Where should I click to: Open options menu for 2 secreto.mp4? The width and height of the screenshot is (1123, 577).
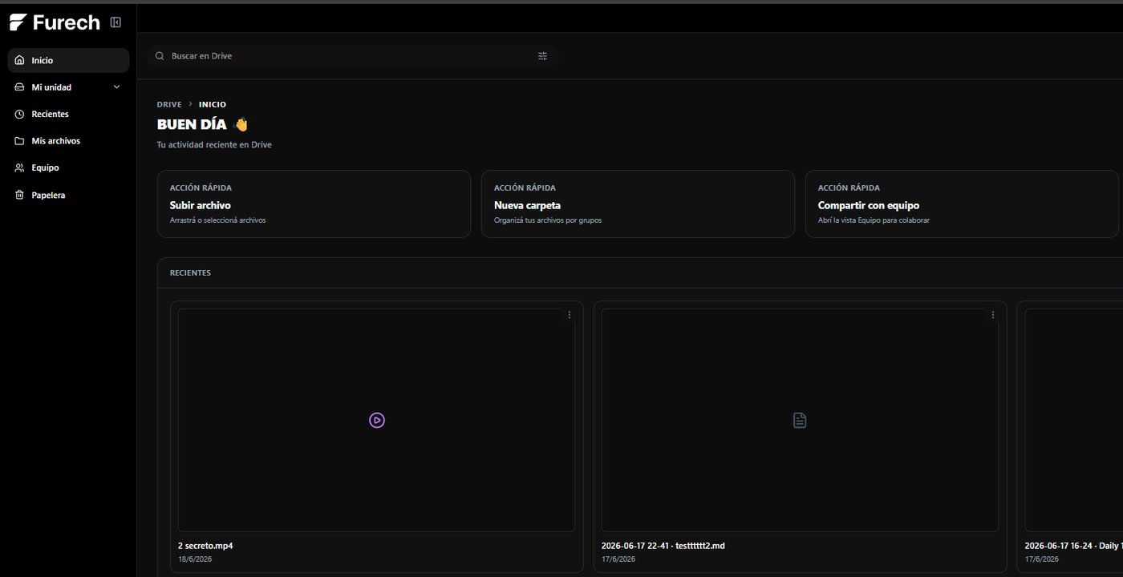(x=570, y=315)
